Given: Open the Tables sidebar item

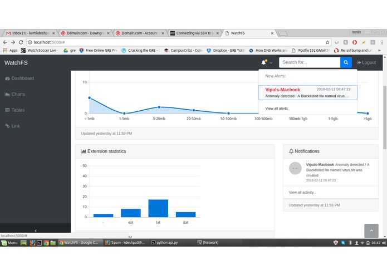Looking at the screenshot, I should coord(15,110).
